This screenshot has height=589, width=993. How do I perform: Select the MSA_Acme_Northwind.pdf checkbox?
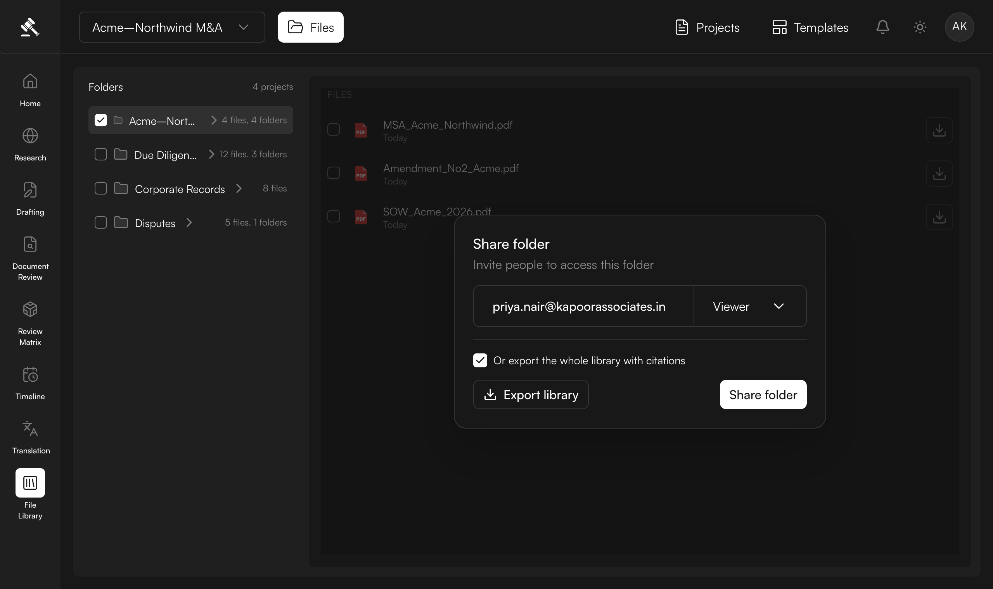tap(334, 129)
